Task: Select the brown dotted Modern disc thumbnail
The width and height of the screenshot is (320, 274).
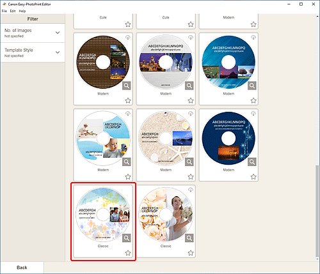Action: (x=103, y=62)
